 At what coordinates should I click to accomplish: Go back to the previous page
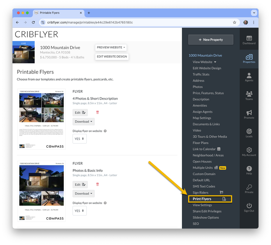tap(17, 22)
